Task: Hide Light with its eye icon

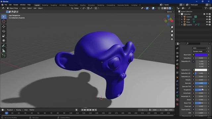Action: [207, 20]
